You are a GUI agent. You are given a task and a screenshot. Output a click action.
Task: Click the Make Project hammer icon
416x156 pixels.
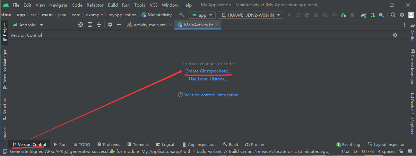coord(182,15)
